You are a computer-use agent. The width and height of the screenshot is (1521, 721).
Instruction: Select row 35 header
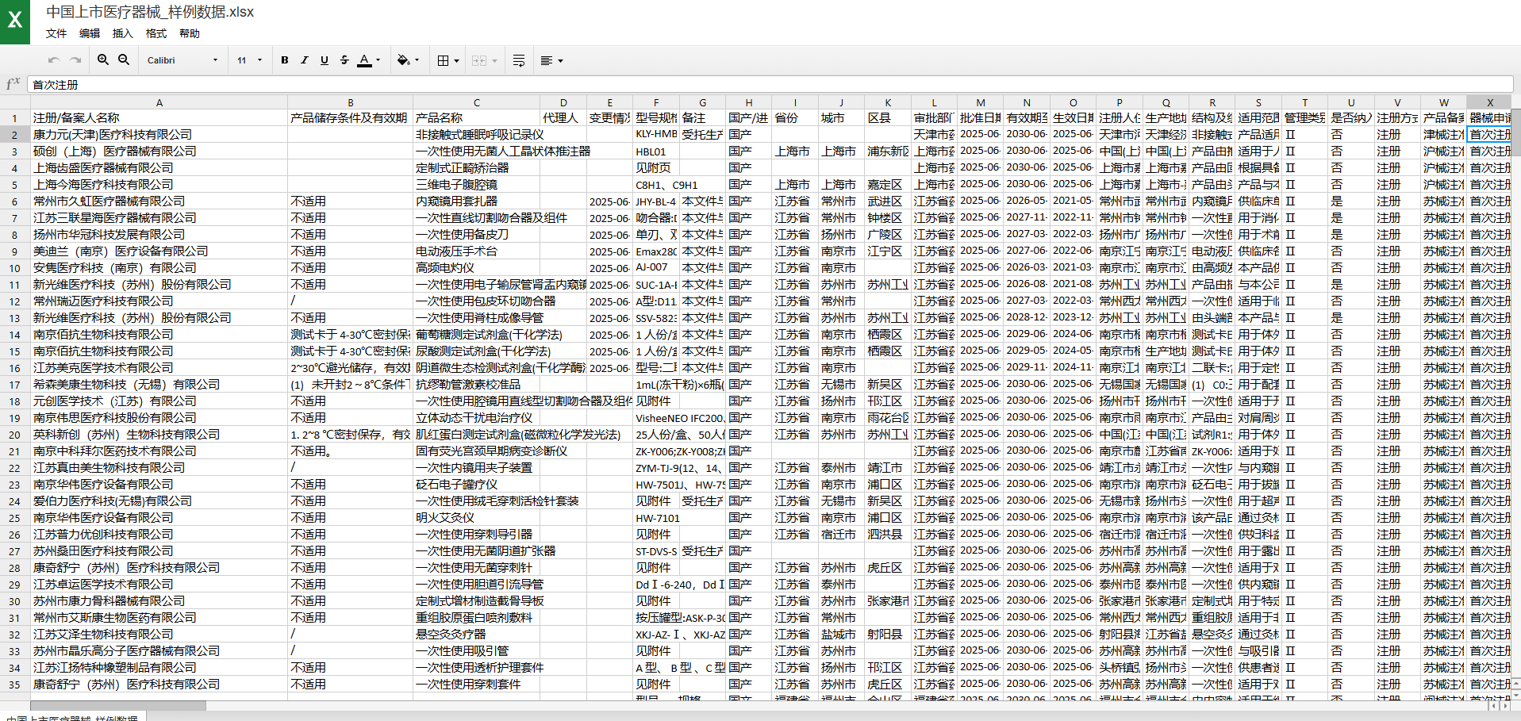[x=15, y=685]
